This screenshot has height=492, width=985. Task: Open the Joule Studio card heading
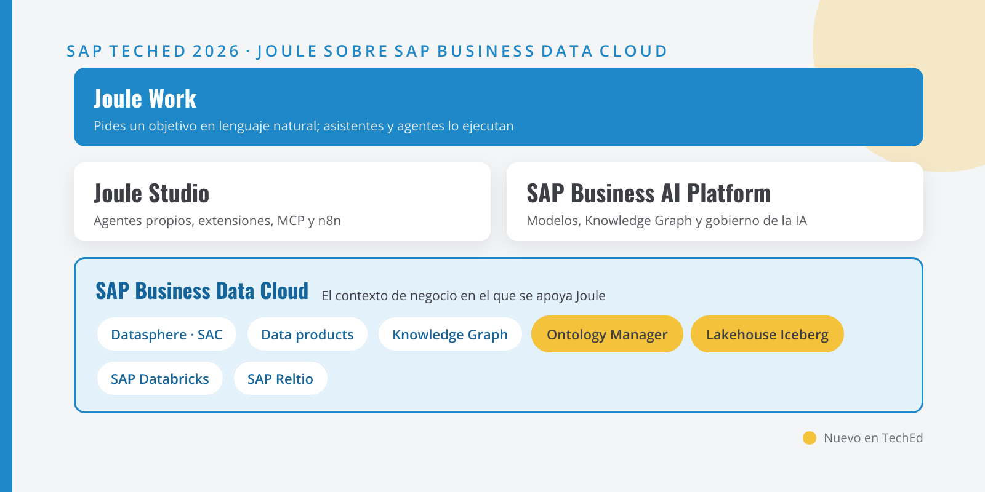151,194
